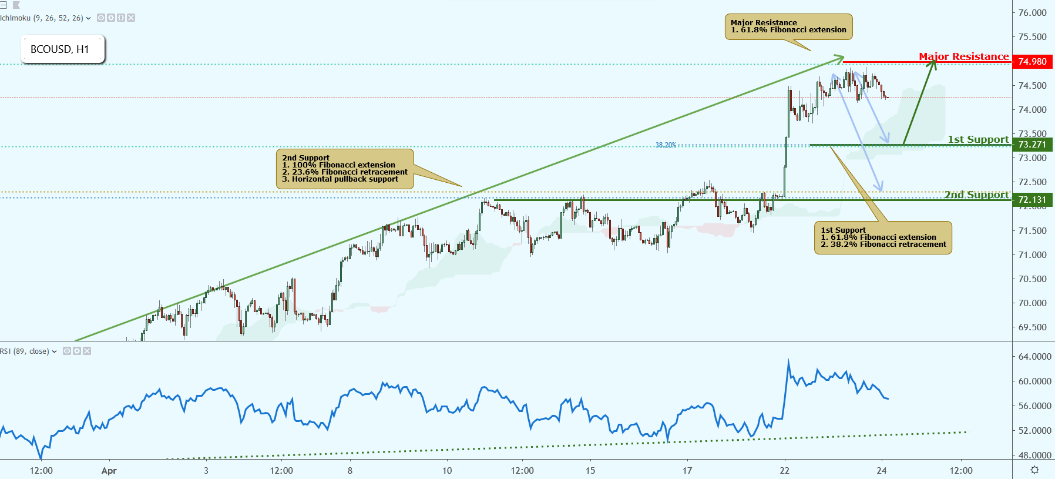Select the 2nd Support callout note
Image resolution: width=1055 pixels, height=479 pixels.
pos(345,169)
